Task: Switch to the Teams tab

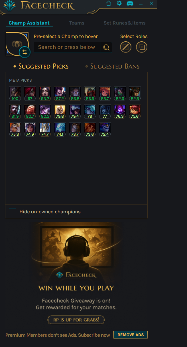Action: click(x=77, y=23)
